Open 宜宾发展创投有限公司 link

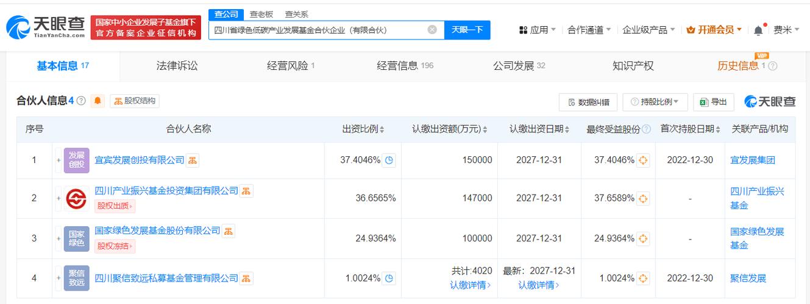(140, 161)
